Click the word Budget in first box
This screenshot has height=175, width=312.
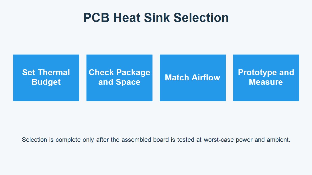click(x=46, y=82)
